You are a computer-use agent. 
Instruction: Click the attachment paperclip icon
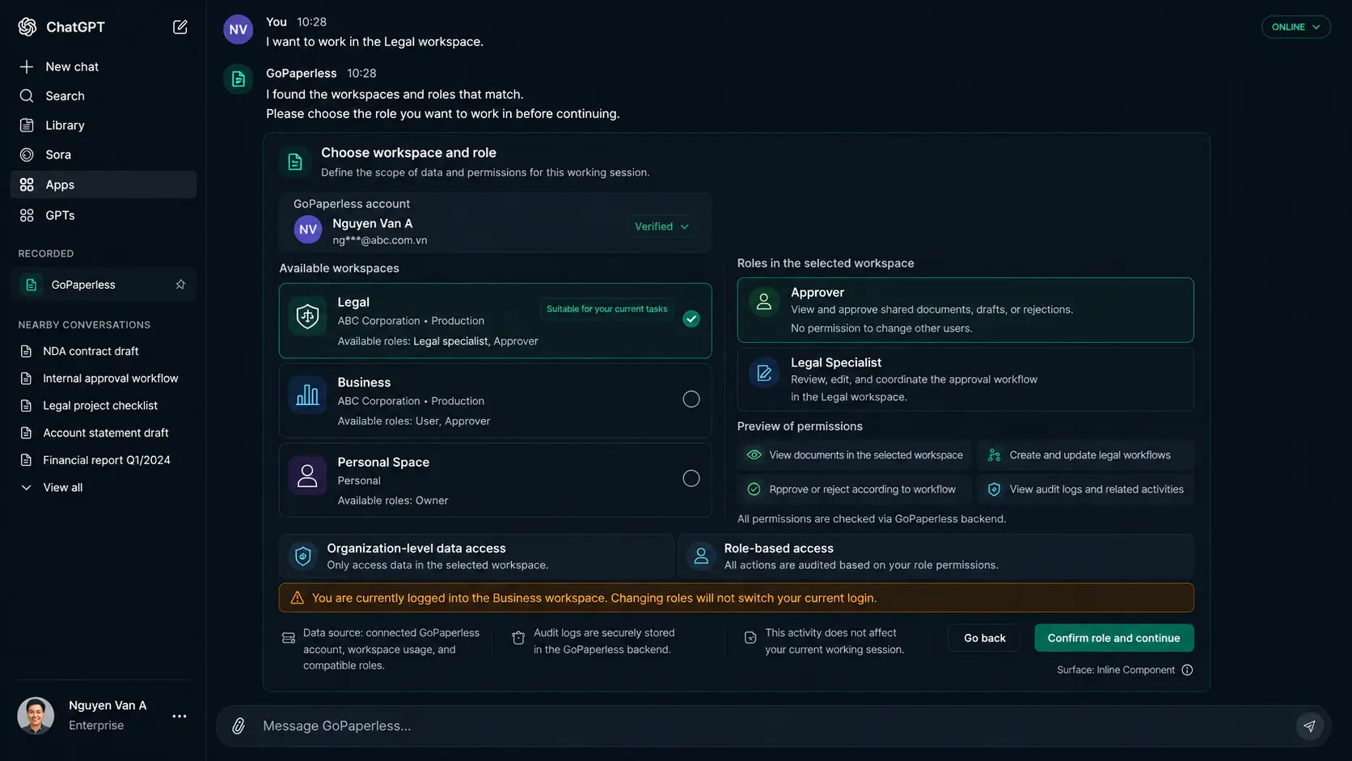239,726
